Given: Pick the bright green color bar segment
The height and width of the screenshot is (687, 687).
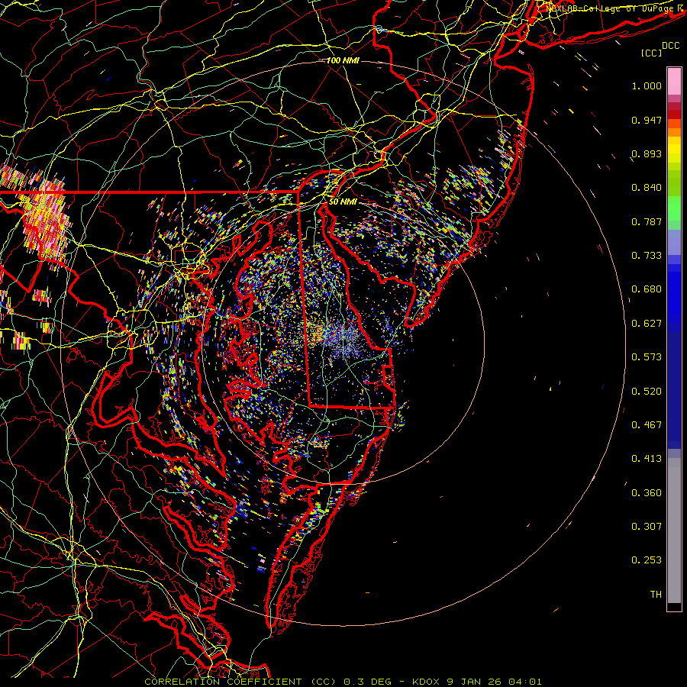Looking at the screenshot, I should 674,208.
